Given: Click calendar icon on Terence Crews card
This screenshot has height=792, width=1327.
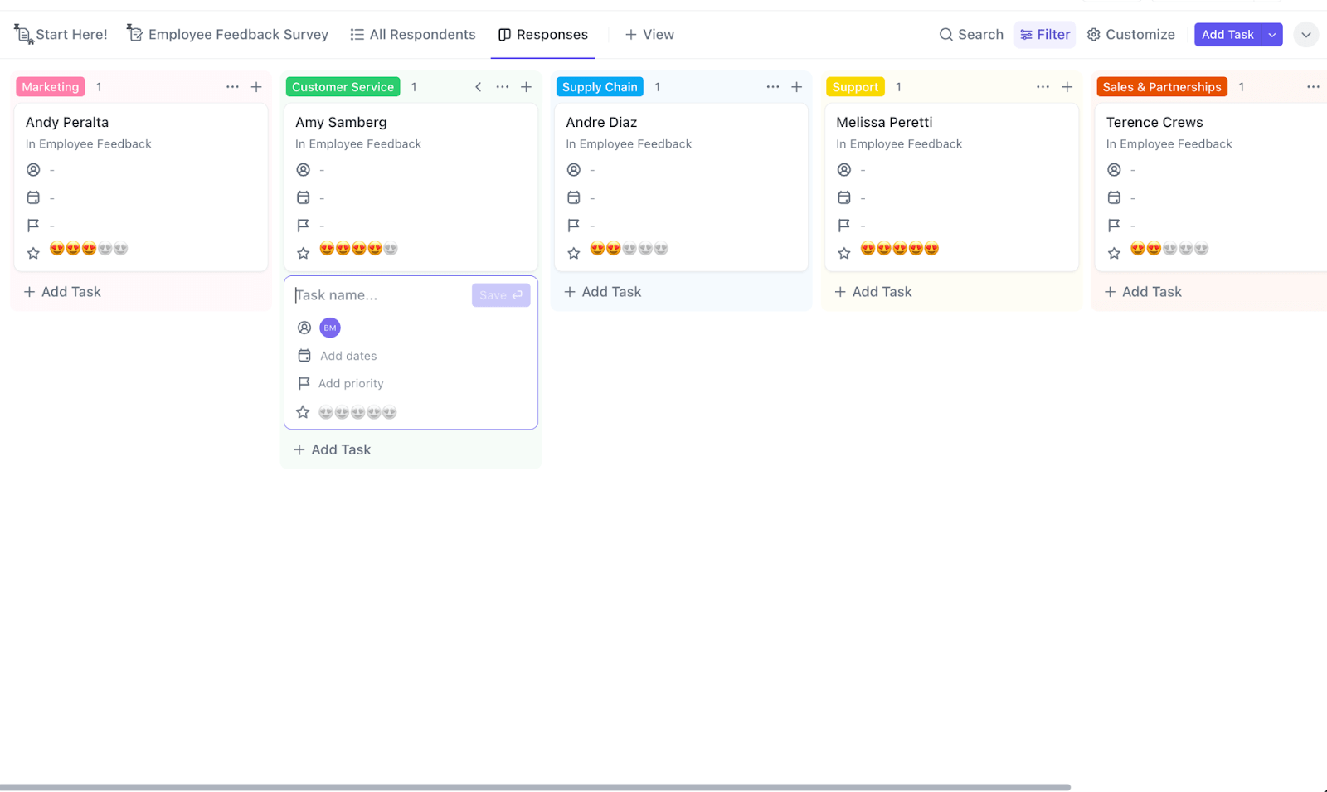Looking at the screenshot, I should 1115,197.
